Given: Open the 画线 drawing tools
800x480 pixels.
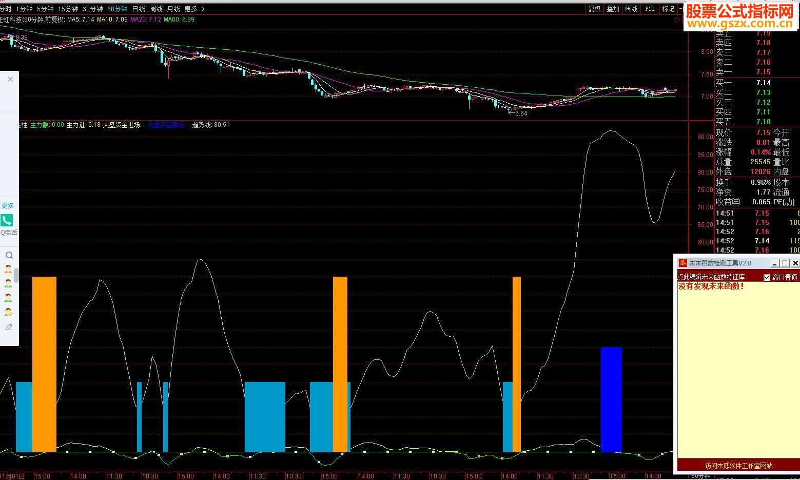Looking at the screenshot, I should 632,9.
